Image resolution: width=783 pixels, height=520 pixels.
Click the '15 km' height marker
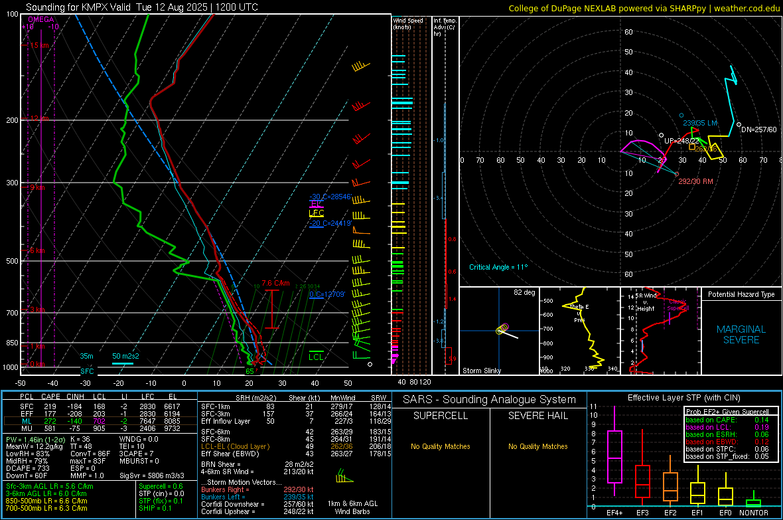(x=39, y=45)
